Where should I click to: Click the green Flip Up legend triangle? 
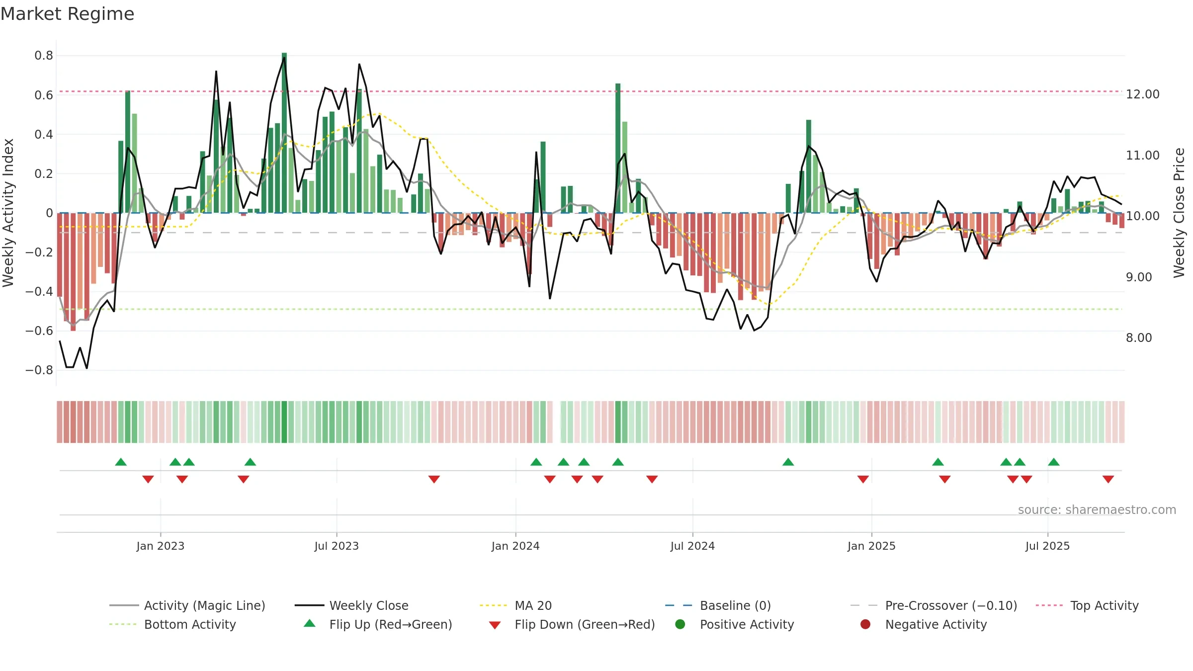tap(310, 623)
